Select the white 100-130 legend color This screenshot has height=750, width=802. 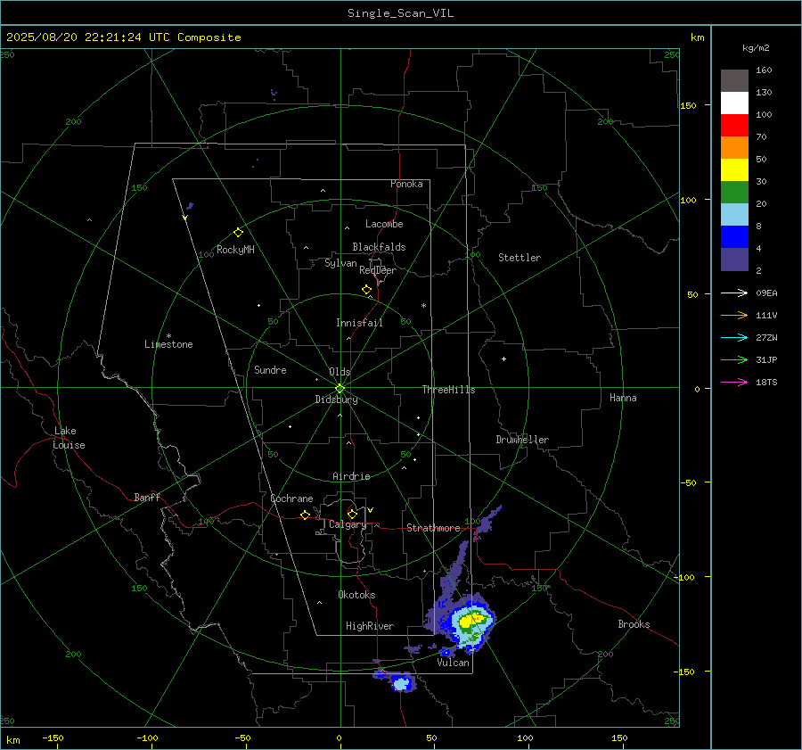click(734, 103)
